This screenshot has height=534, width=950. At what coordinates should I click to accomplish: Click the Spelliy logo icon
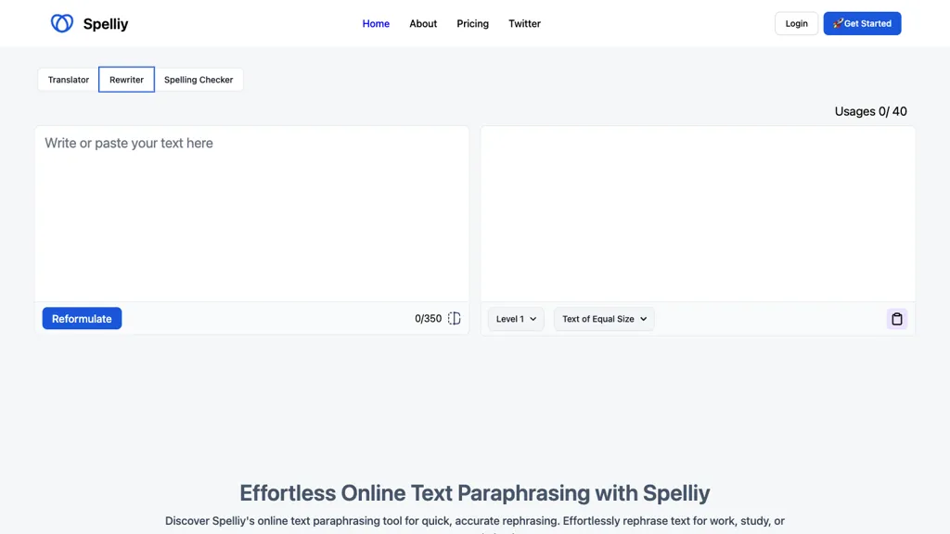[62, 23]
